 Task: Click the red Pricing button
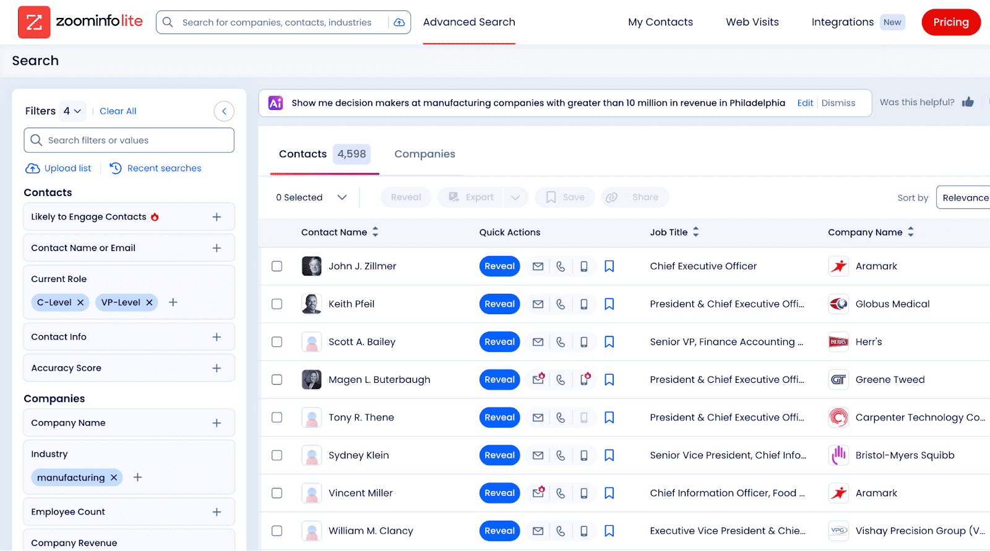950,22
